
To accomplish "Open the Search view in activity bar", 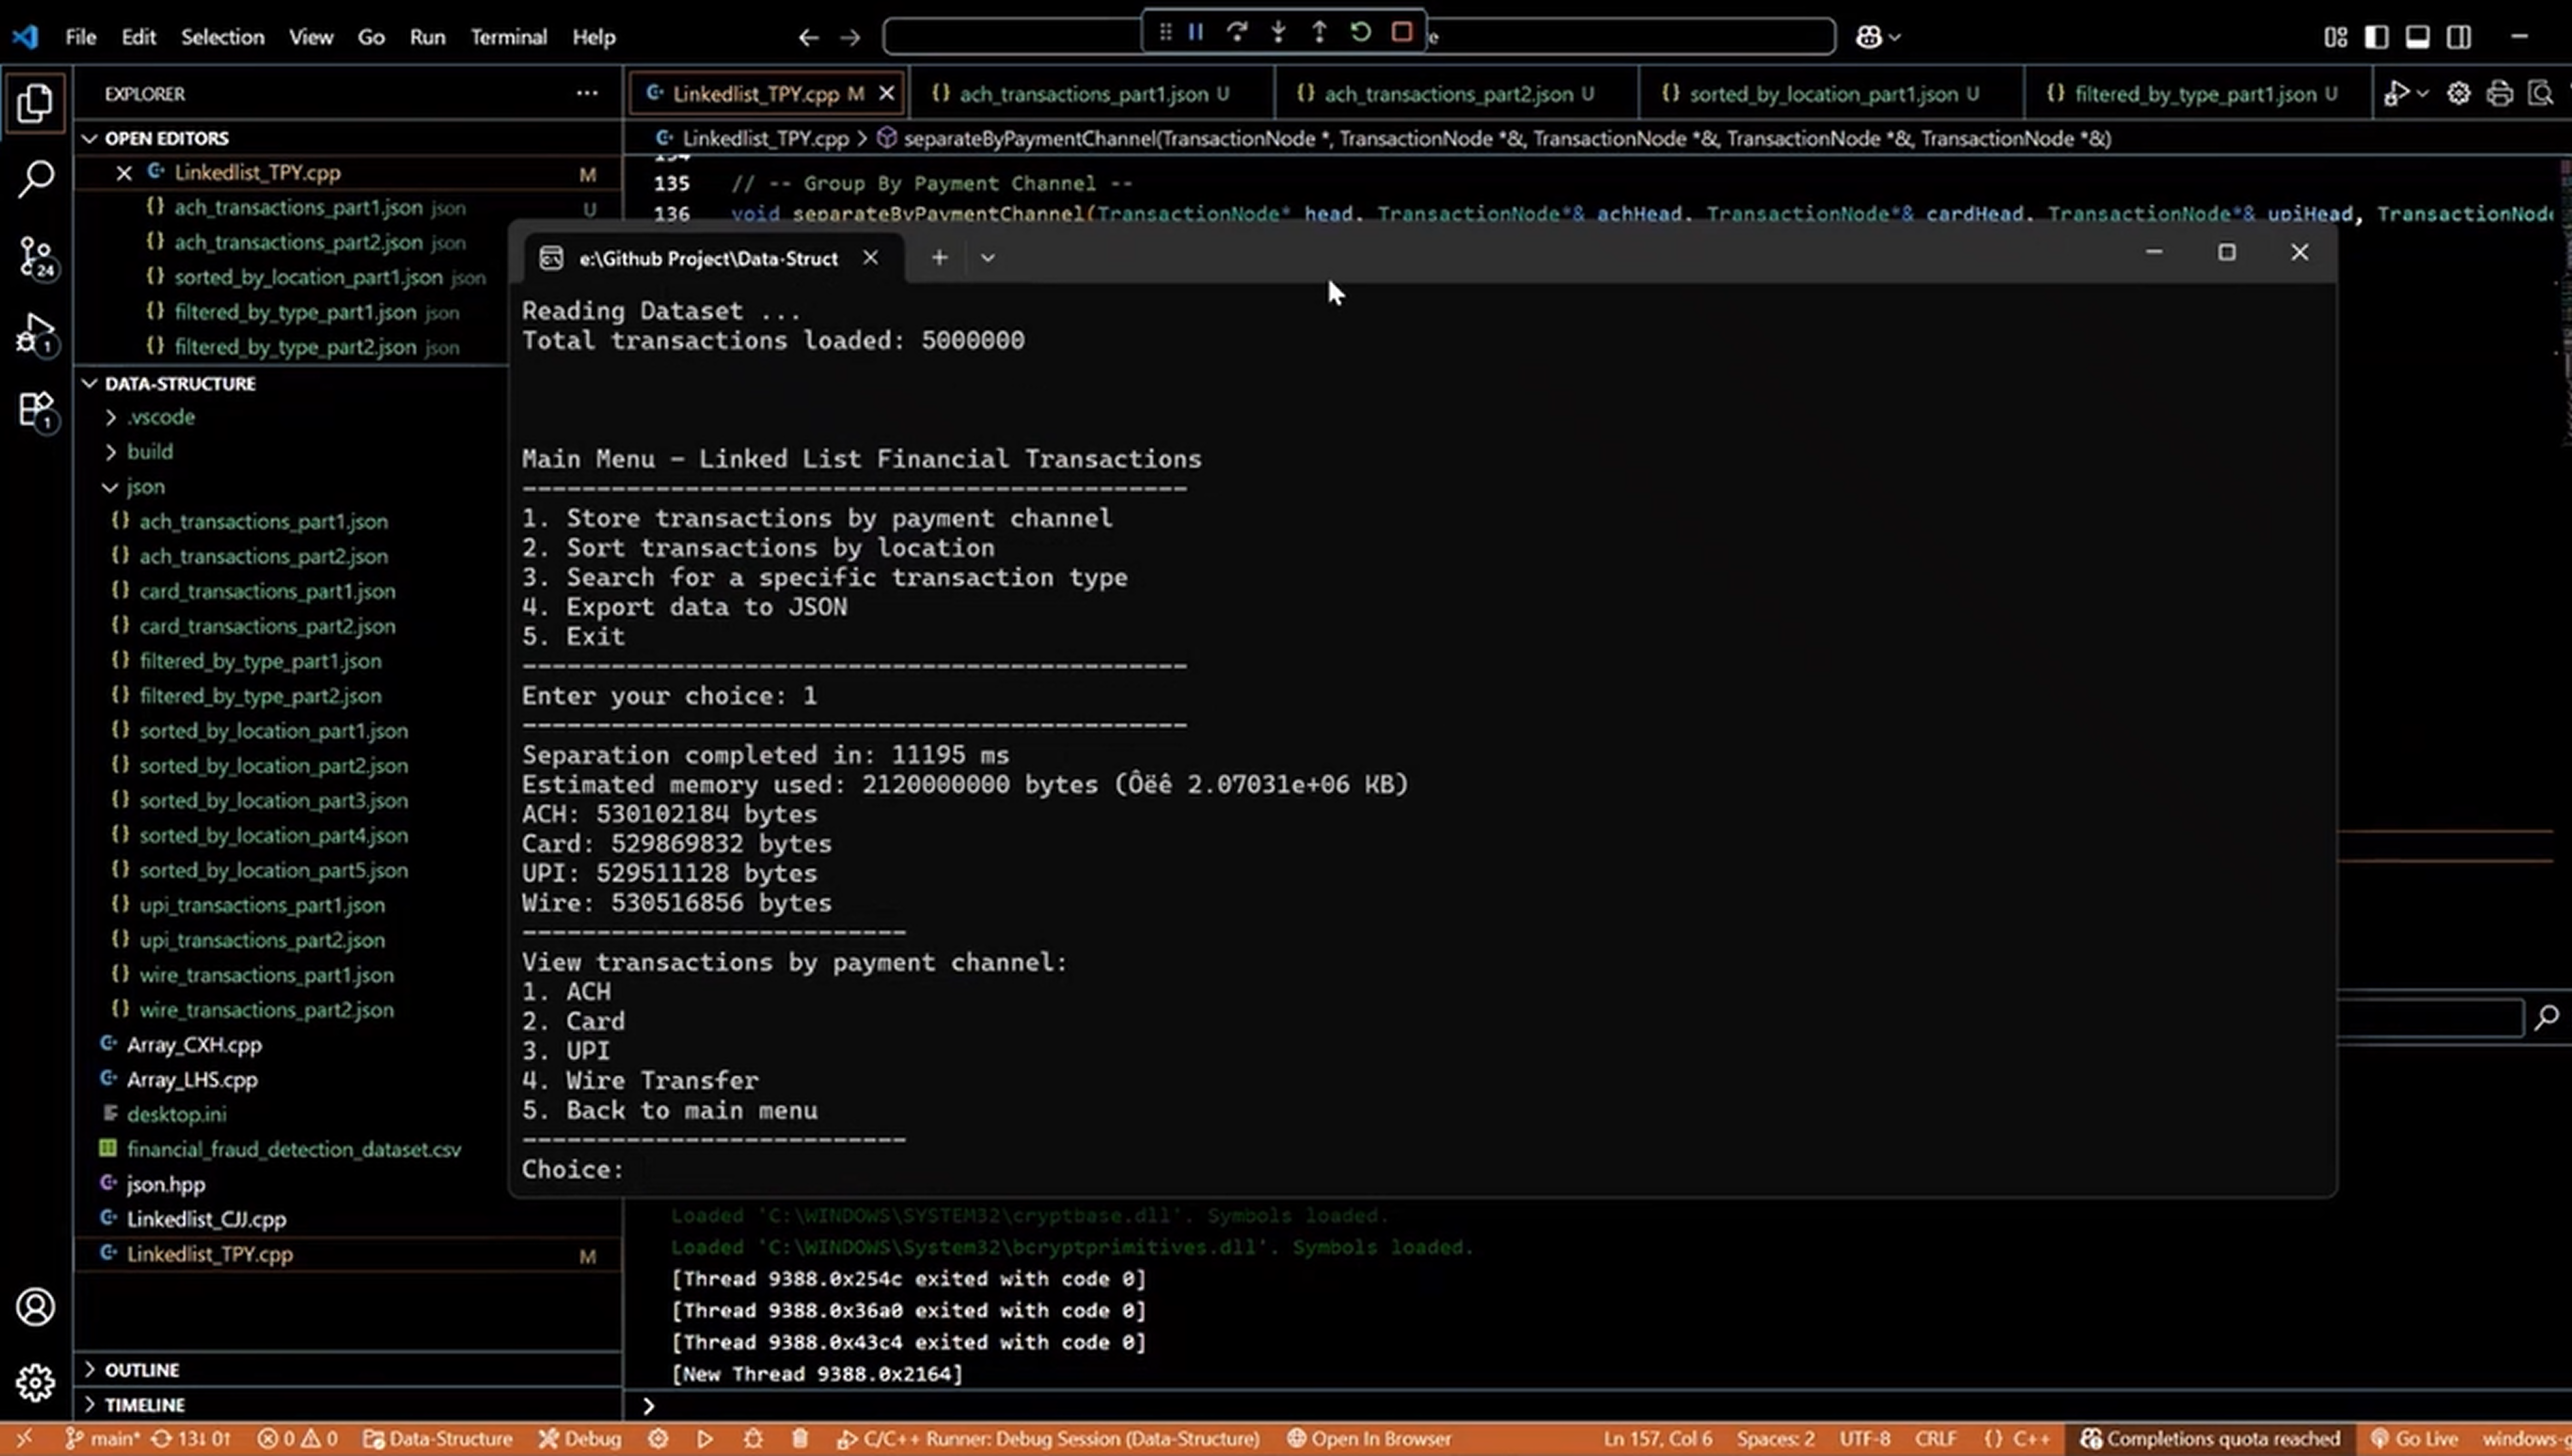I will pyautogui.click(x=36, y=180).
